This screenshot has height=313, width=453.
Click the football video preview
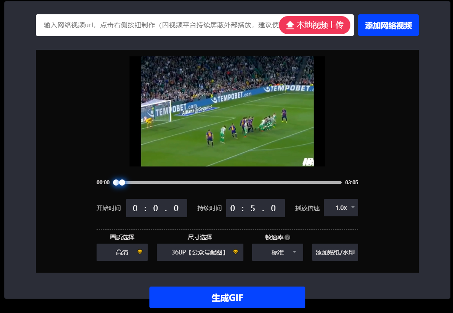[x=227, y=111]
